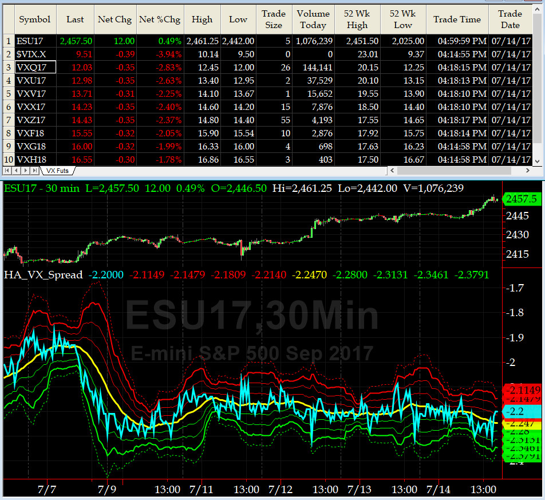Select the VXZ17 symbol cell

tap(35, 120)
